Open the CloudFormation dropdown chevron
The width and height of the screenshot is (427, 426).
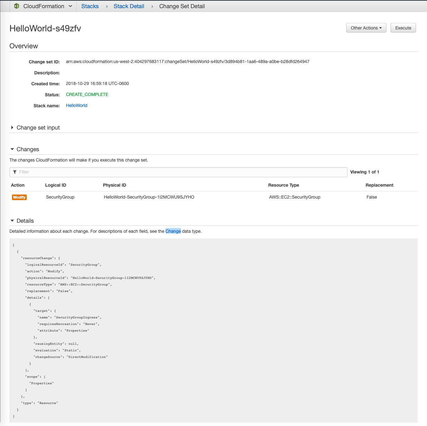coord(70,6)
